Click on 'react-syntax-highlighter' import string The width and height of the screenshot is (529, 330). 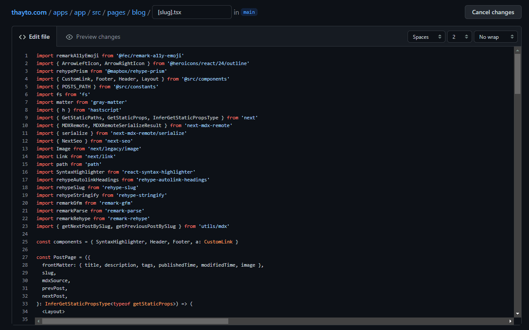(159, 172)
